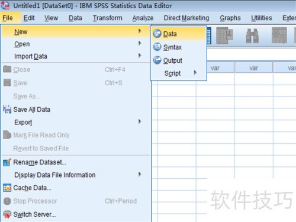
Task: Click the Switch Server icon
Action: (7, 214)
